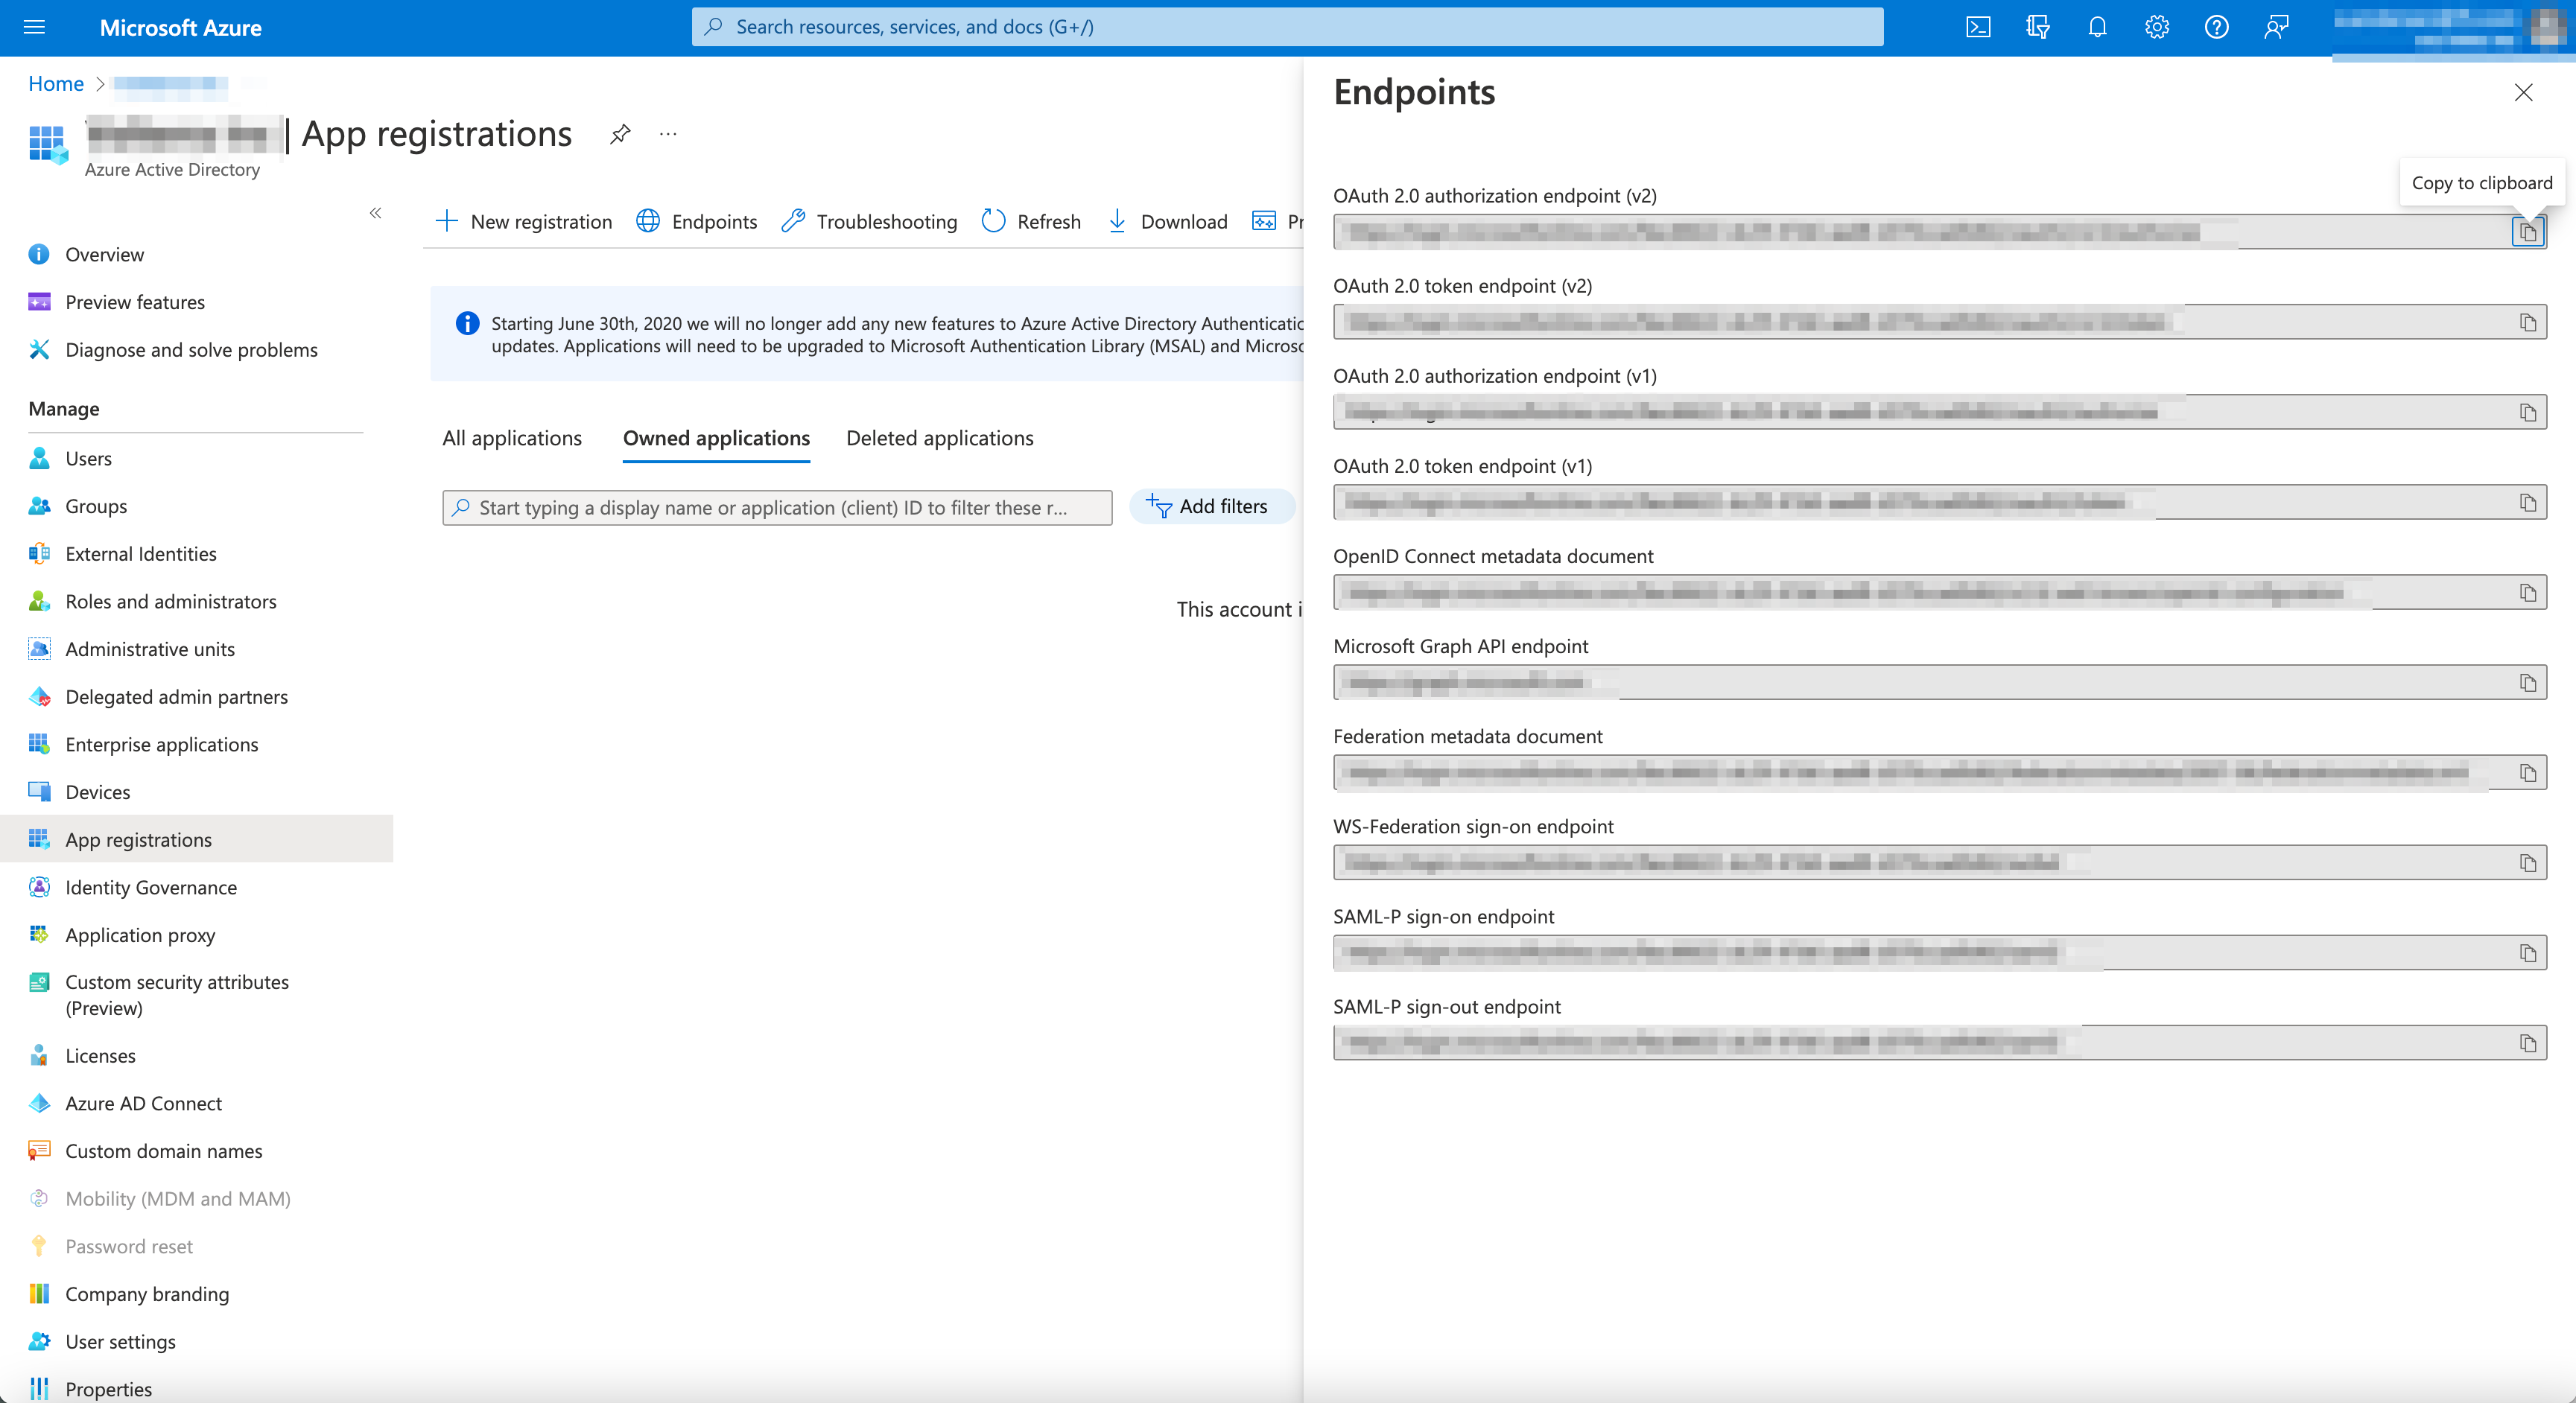Open the more options ellipsis menu

tap(667, 134)
